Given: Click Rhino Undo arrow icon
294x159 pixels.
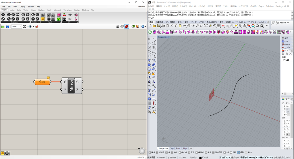Looking at the screenshot, I should point(185,26).
